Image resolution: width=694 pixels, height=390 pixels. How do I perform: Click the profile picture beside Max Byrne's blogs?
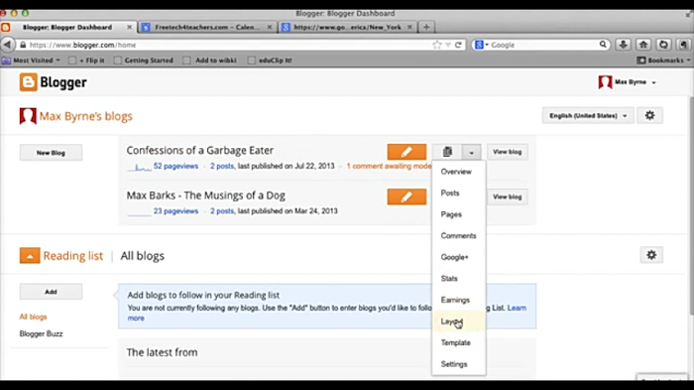(x=28, y=116)
